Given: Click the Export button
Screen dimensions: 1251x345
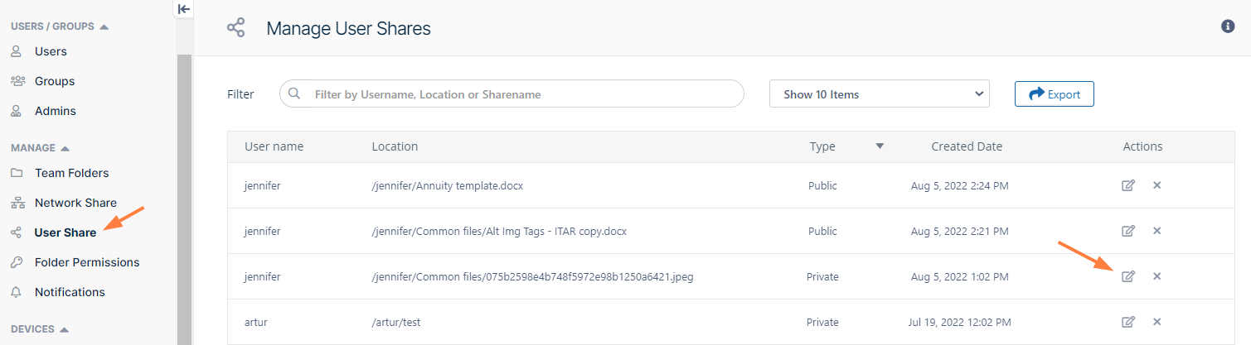Looking at the screenshot, I should (x=1054, y=94).
